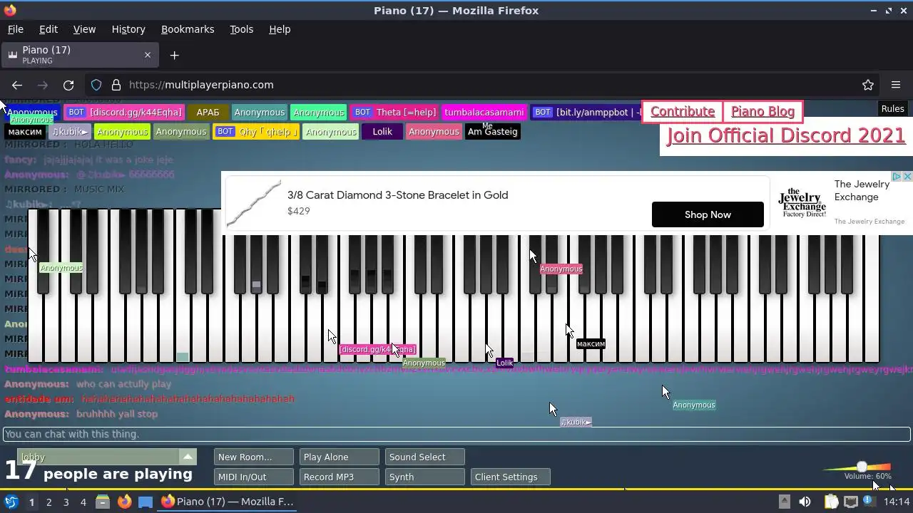913x513 pixels.
Task: Expand the lobby room selector dropdown
Action: tap(188, 457)
